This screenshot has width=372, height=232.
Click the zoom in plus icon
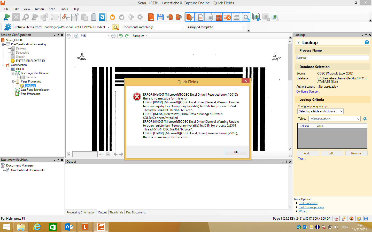(76, 36)
